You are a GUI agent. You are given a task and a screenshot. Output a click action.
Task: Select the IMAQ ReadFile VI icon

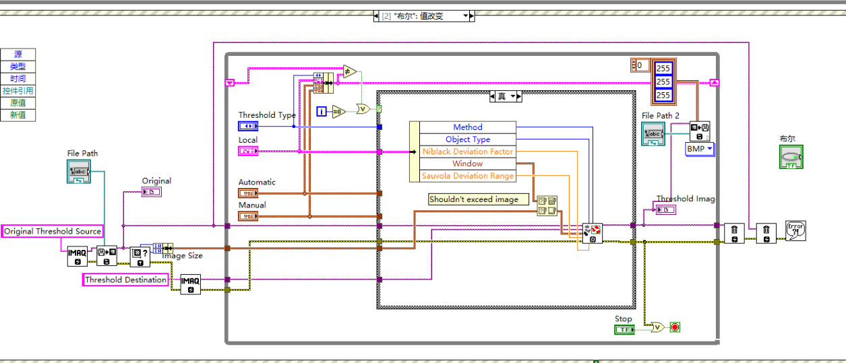[x=107, y=256]
